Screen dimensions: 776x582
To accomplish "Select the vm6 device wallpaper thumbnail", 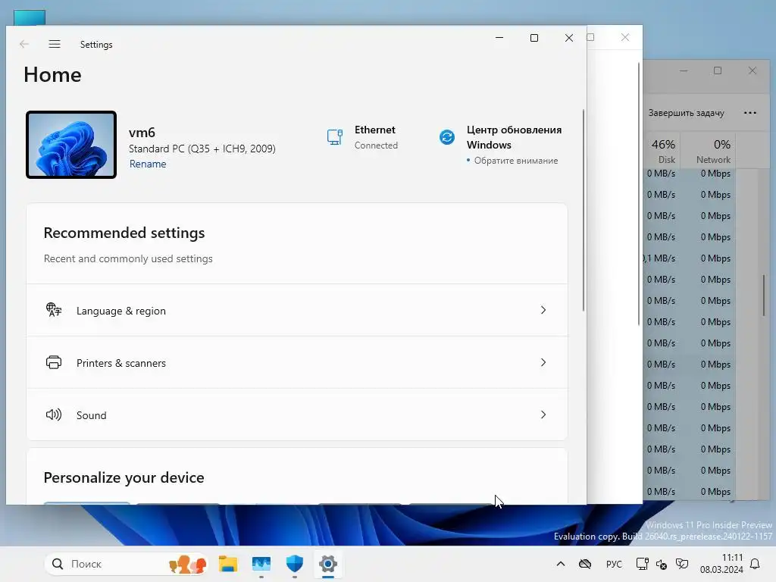I will coord(71,145).
